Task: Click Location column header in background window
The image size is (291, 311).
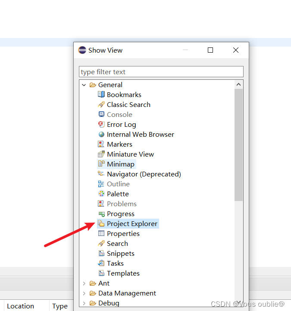Action: tap(20, 306)
